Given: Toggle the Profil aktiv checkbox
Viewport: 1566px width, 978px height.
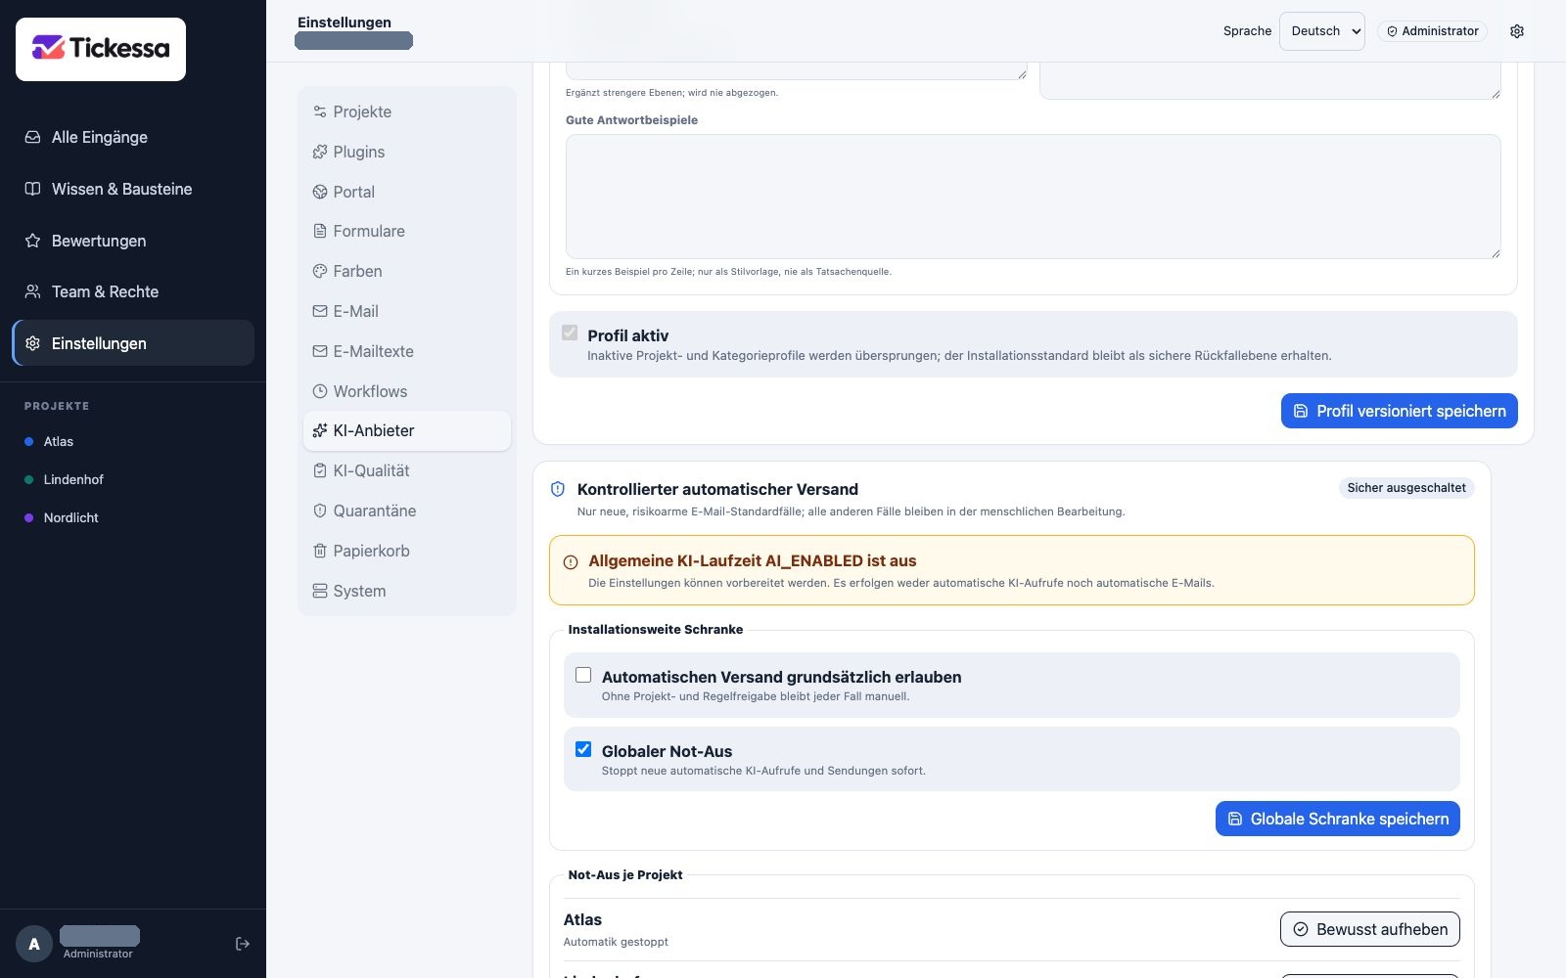Looking at the screenshot, I should point(570,333).
